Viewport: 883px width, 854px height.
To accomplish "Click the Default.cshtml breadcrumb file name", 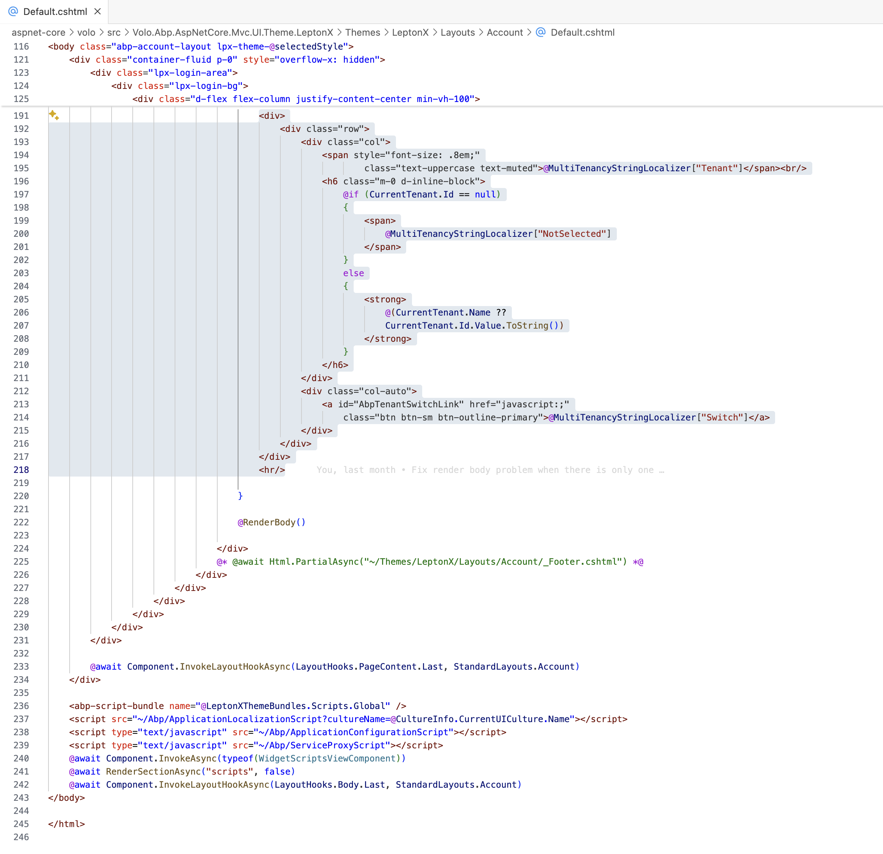I will pos(582,32).
